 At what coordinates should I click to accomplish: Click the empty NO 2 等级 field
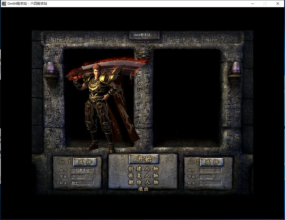coord(206,177)
